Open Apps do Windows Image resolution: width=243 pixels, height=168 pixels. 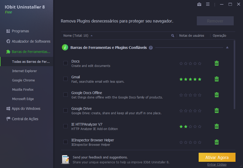(27, 109)
